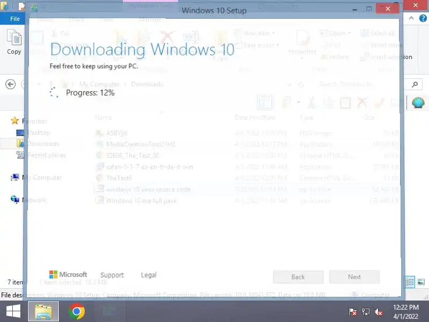
Task: Click the muted volume icon in tray
Action: point(379,312)
